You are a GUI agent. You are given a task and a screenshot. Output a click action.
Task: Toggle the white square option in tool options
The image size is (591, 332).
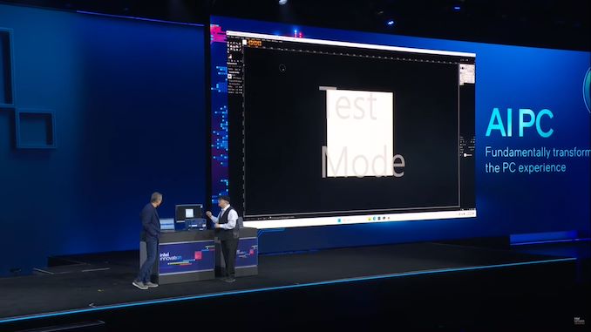tap(229, 76)
